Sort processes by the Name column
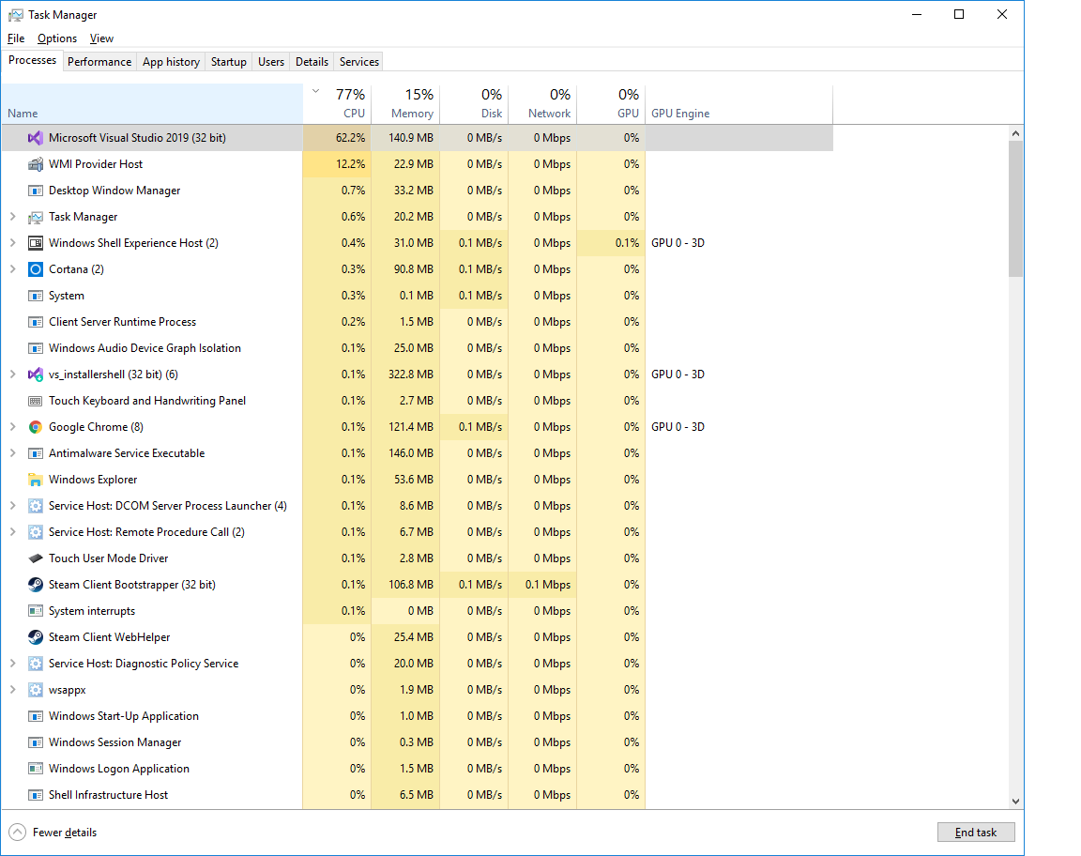This screenshot has width=1081, height=856. tap(152, 104)
